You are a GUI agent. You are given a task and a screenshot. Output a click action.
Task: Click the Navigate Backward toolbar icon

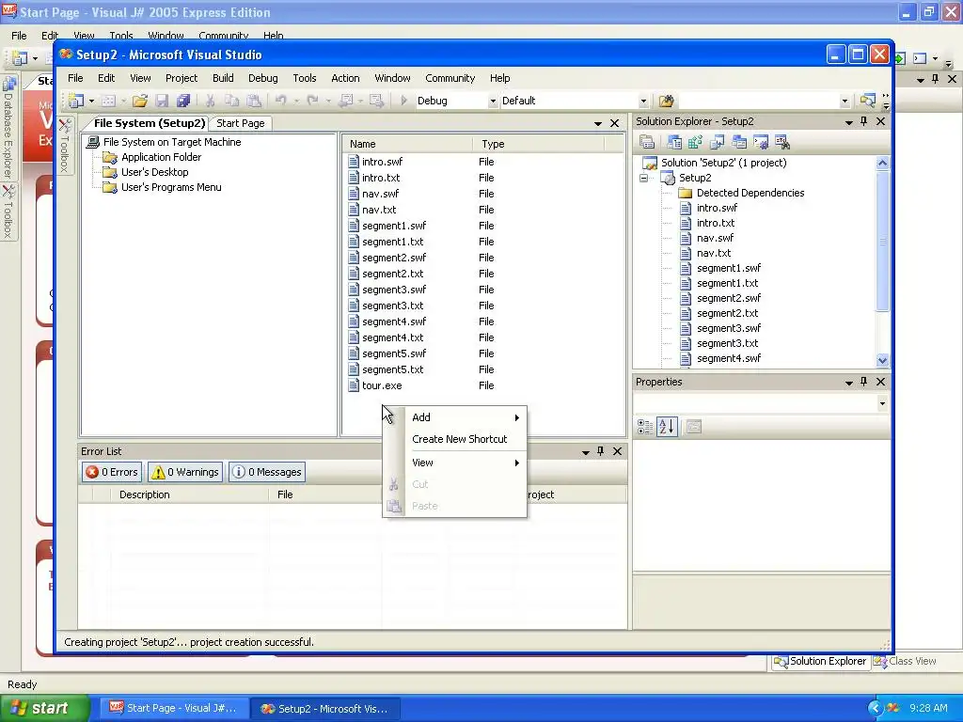(346, 101)
